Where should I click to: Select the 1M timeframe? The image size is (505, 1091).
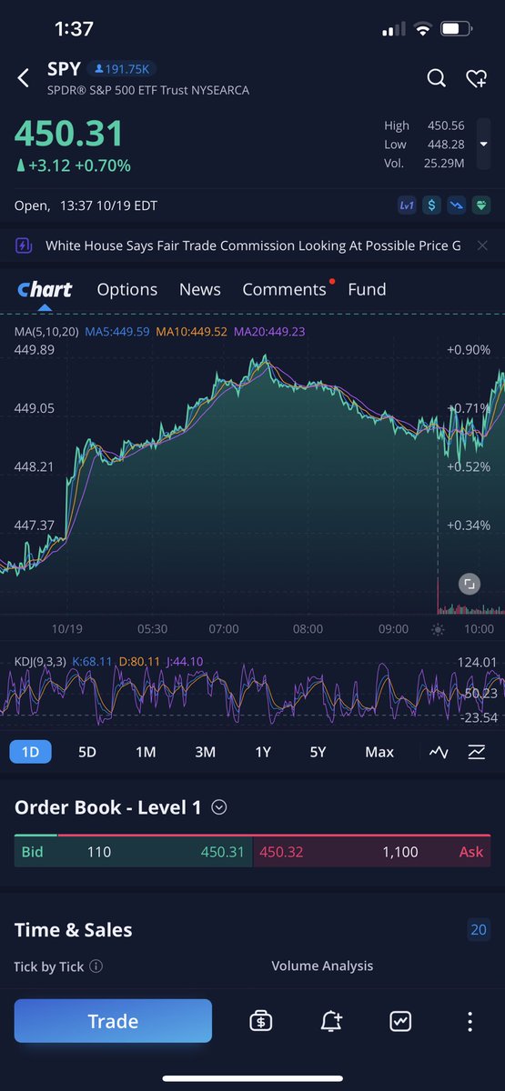coord(146,752)
